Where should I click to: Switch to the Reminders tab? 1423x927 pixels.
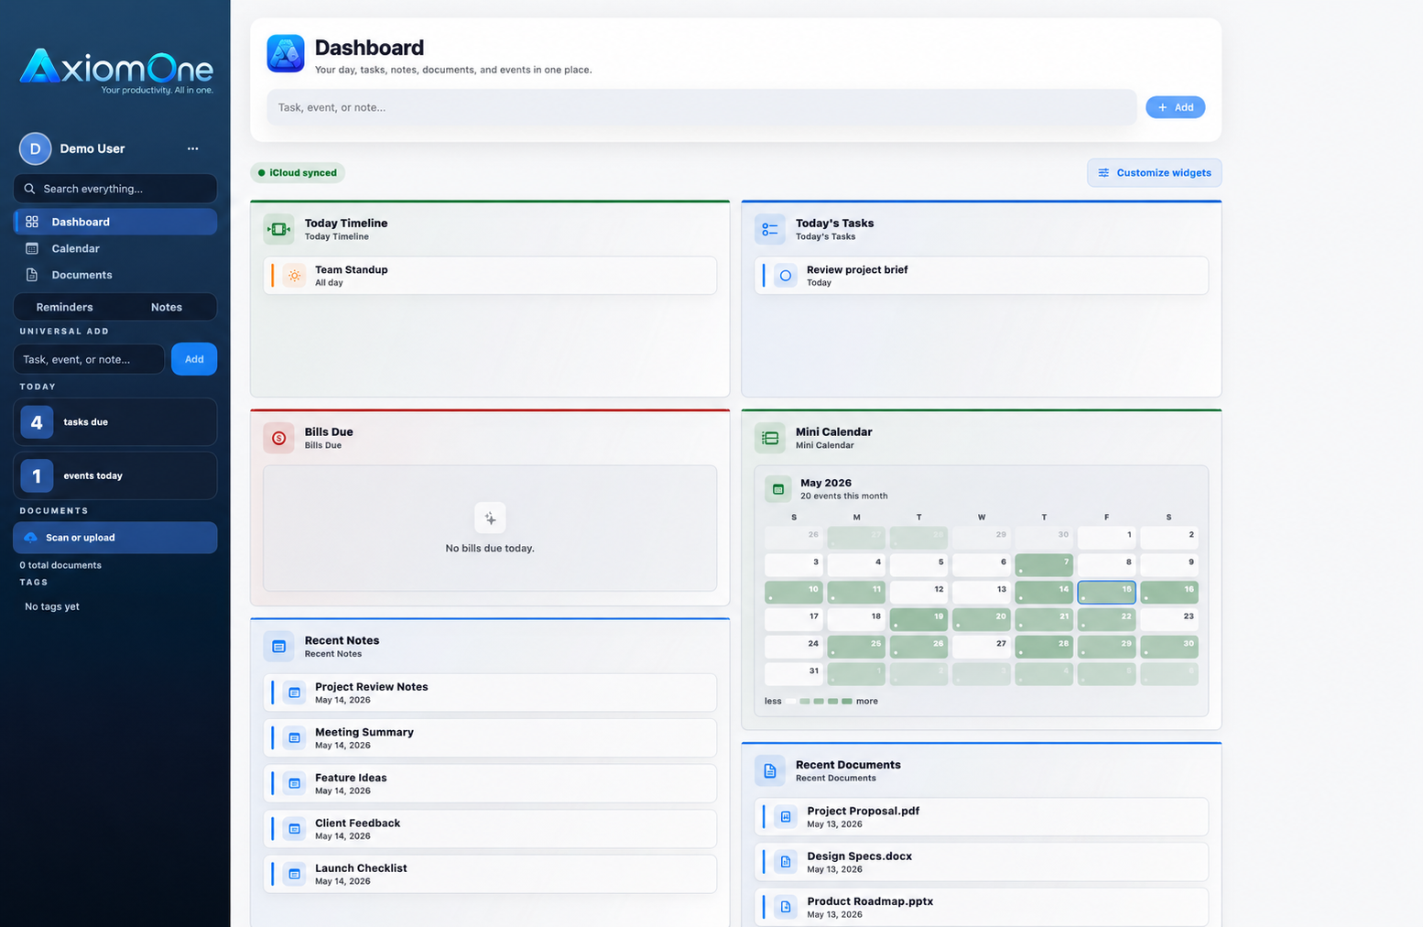click(x=64, y=307)
